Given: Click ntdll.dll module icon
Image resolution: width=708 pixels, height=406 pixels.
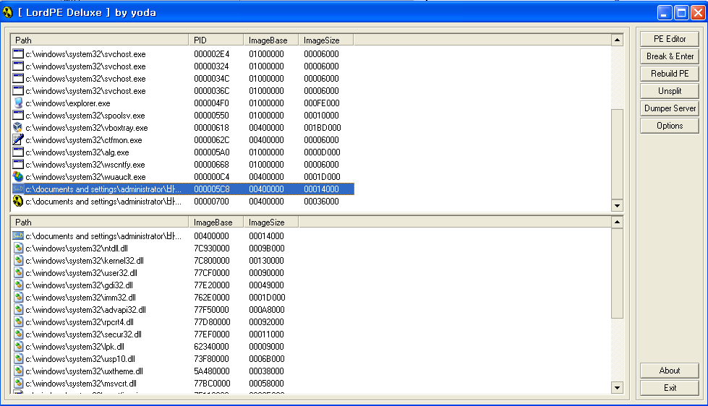Looking at the screenshot, I should [18, 248].
